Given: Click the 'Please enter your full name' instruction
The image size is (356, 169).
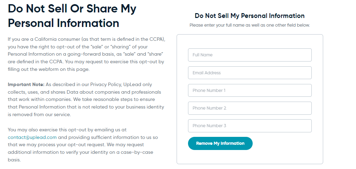Looking at the screenshot, I should click(x=250, y=25).
